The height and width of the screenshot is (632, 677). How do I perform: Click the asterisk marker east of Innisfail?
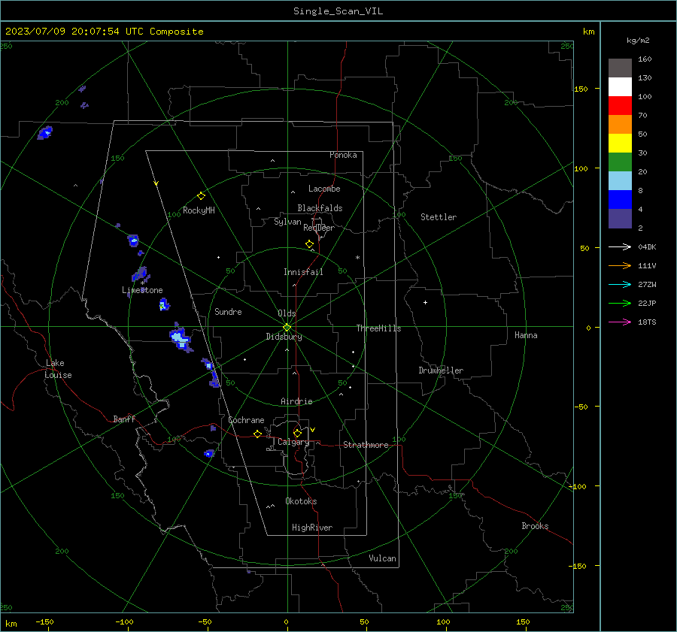click(x=357, y=258)
